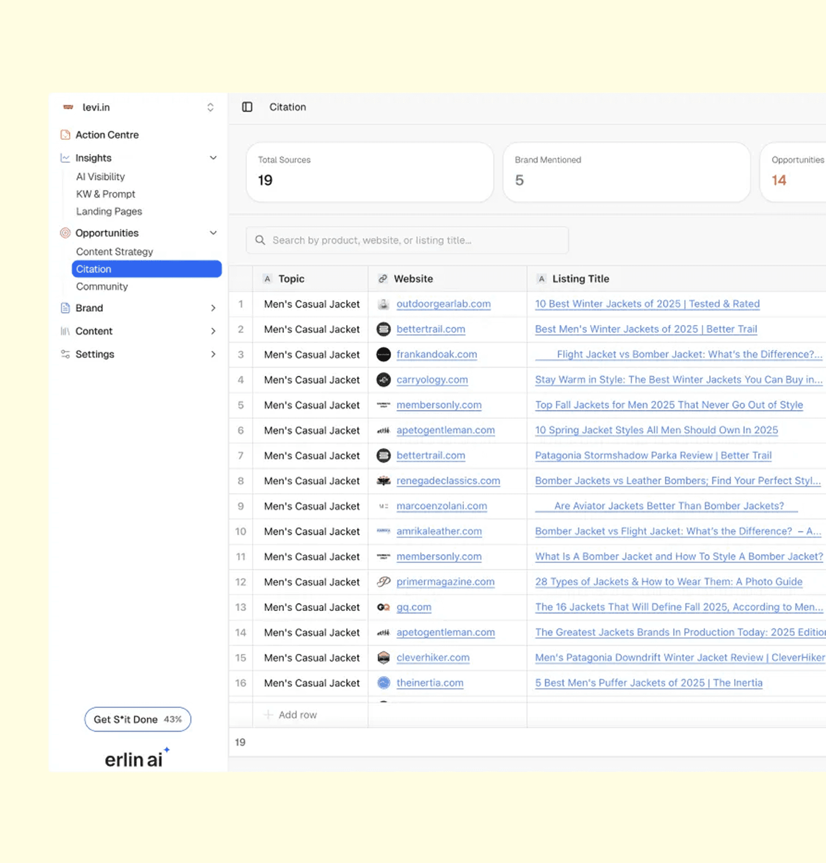Focus the search by product field
The height and width of the screenshot is (863, 826).
point(407,240)
